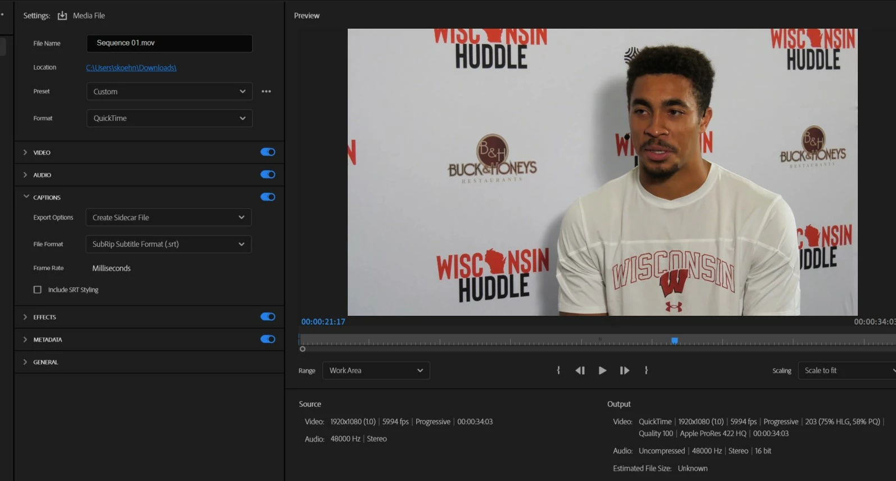The width and height of the screenshot is (896, 481).
Task: Edit the File Name field Sequence 01.mov
Action: coord(170,43)
